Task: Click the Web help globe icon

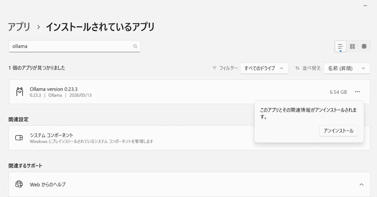Action: tap(19, 184)
